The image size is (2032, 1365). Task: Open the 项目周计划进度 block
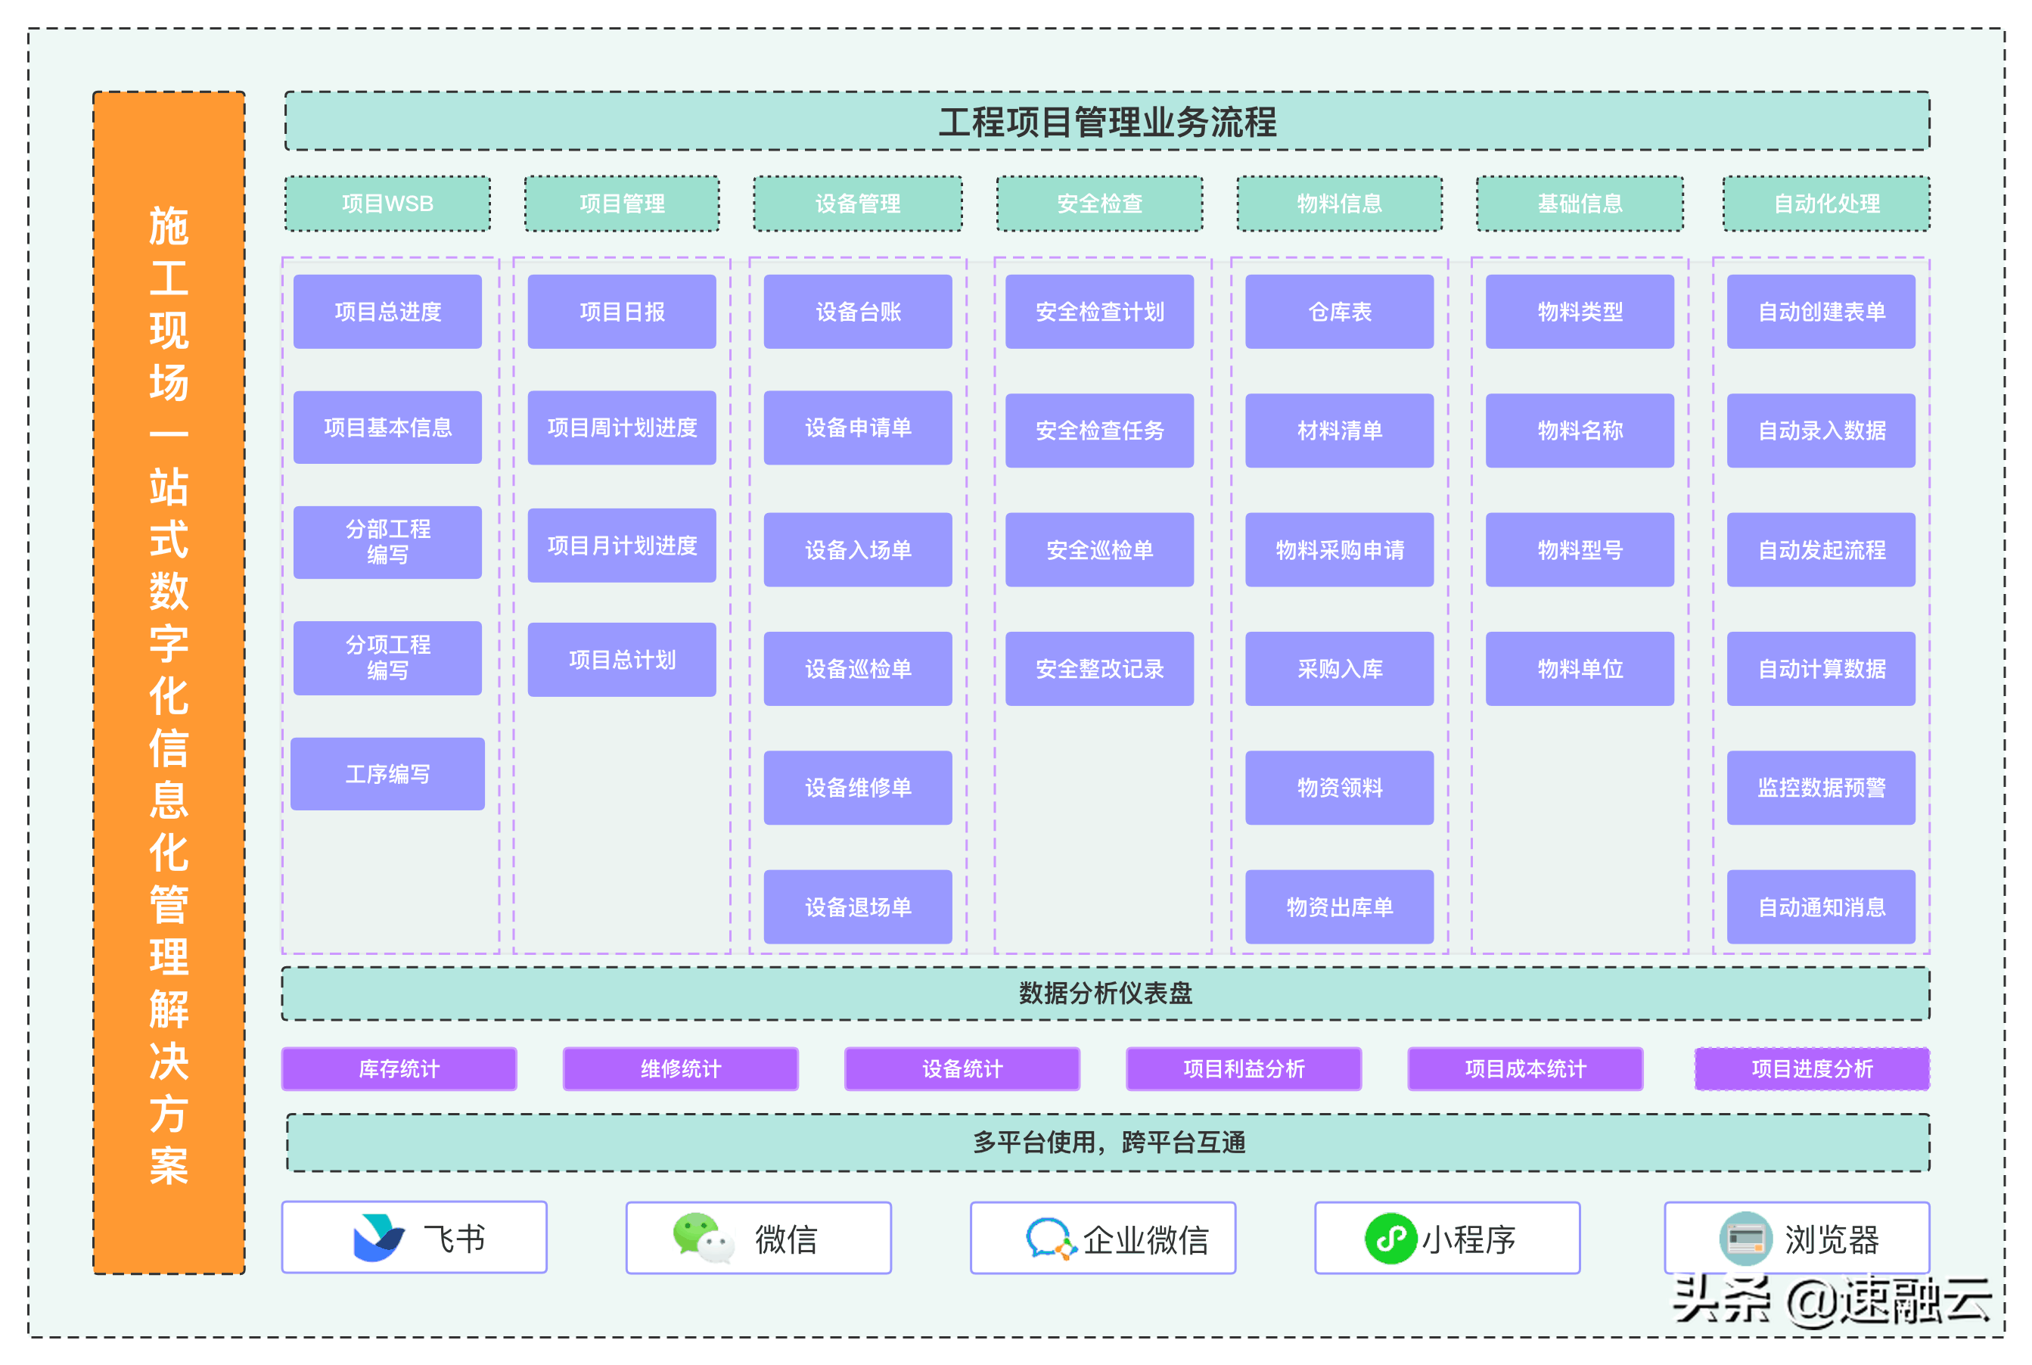pyautogui.click(x=621, y=428)
